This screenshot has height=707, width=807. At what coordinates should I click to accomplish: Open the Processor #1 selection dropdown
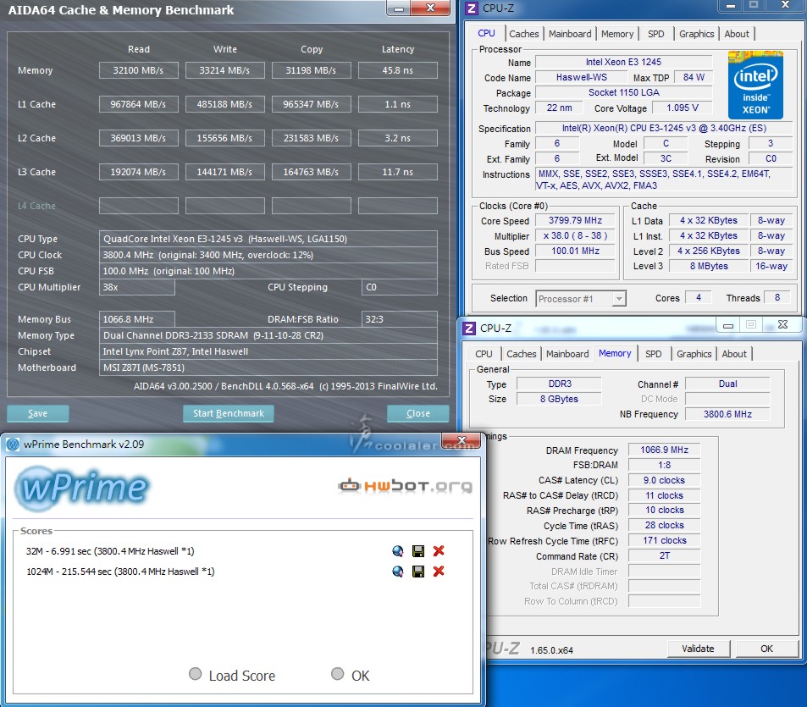tap(581, 298)
